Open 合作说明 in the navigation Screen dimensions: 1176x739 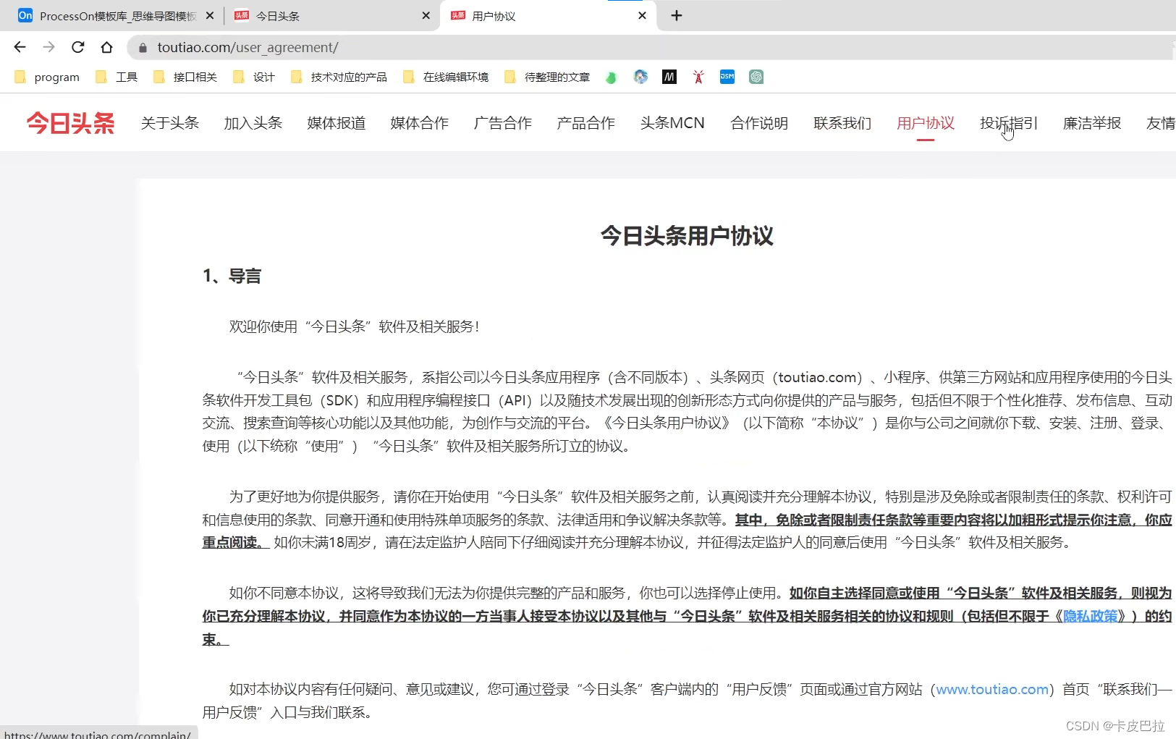pos(759,123)
